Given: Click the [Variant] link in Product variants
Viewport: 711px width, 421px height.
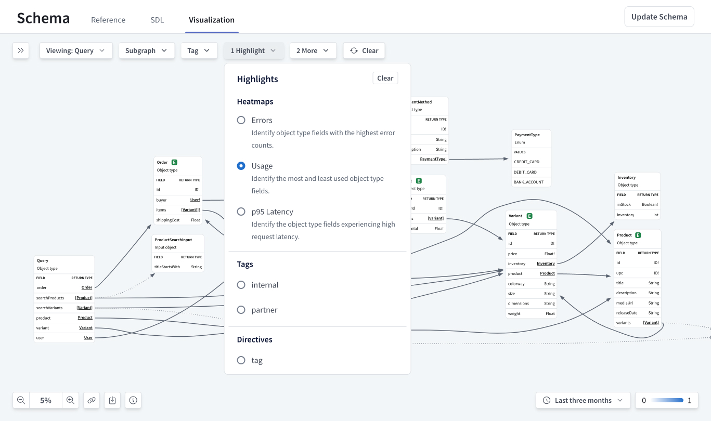Looking at the screenshot, I should (x=651, y=323).
